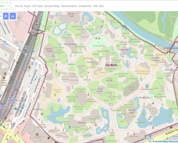Go to GPS-Tracks
178x143 pixels.
[37, 6]
